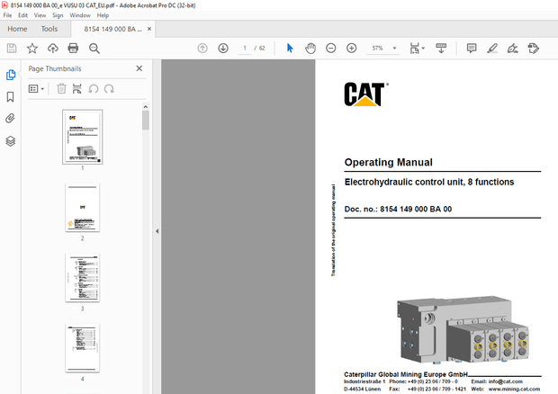Go to previous page arrow
The width and height of the screenshot is (558, 394).
(x=202, y=48)
